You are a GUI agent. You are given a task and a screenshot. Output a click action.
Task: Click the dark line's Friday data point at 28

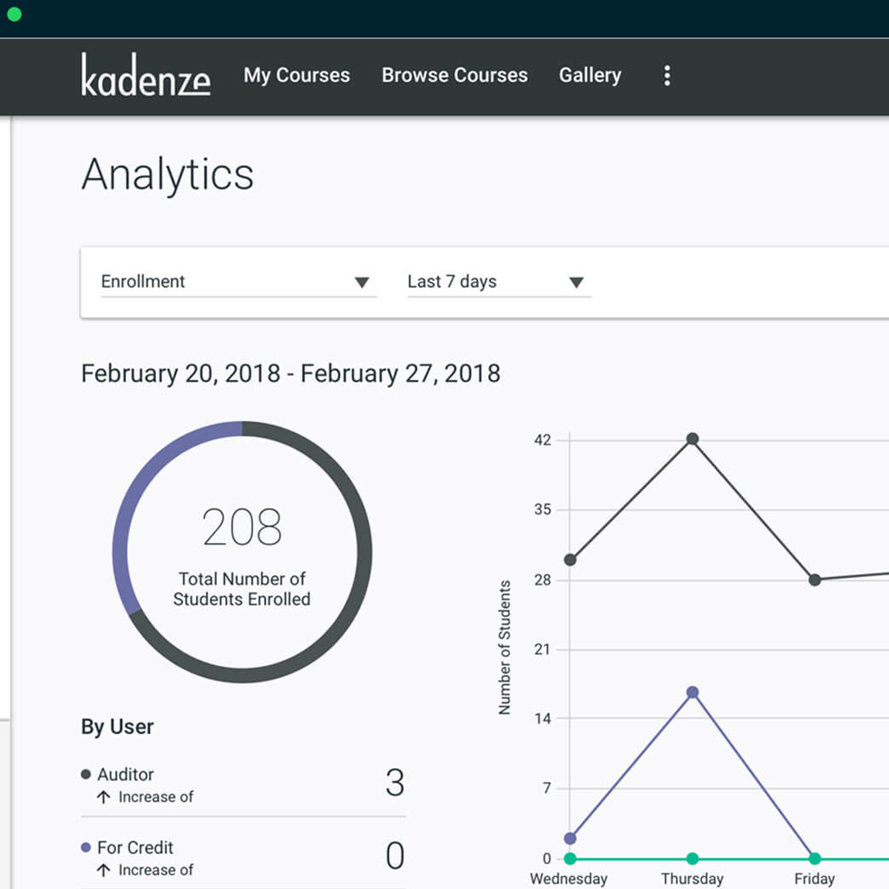point(815,580)
